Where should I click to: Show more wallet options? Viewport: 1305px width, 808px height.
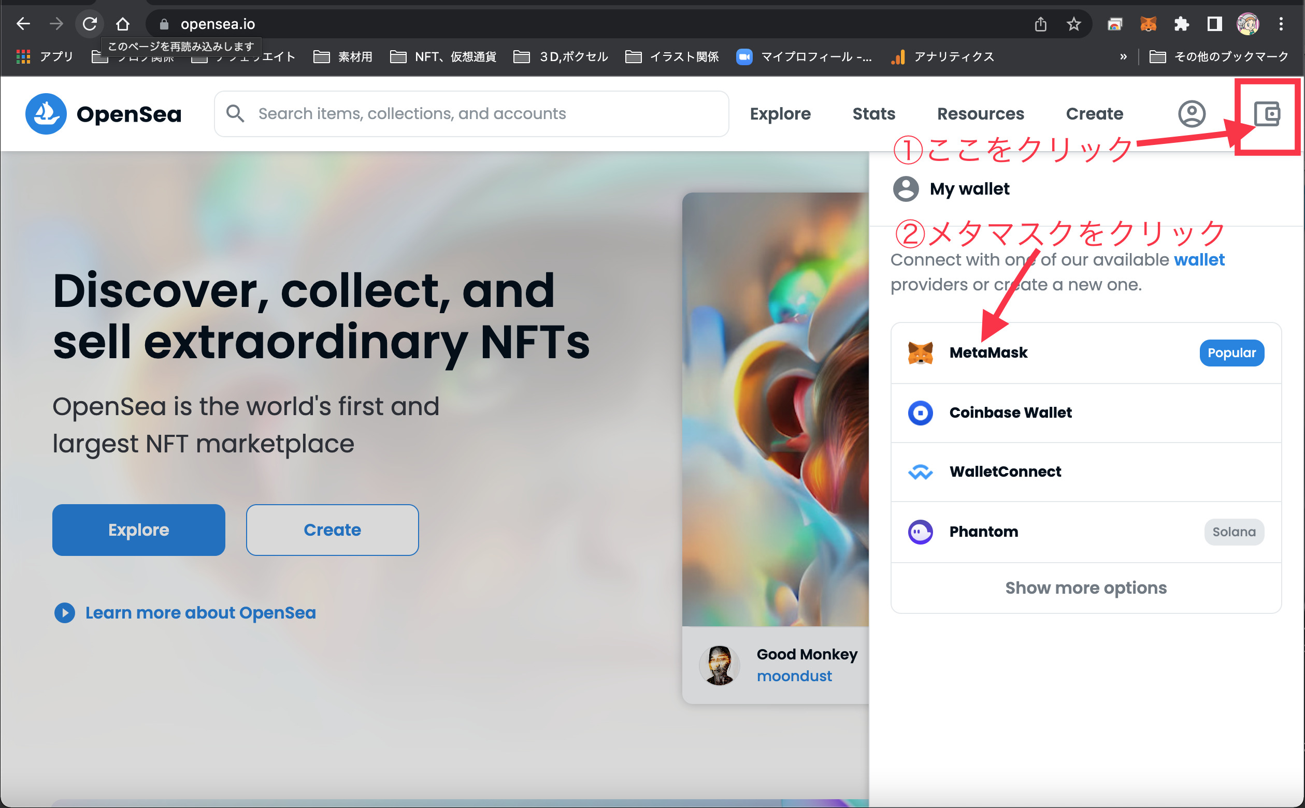click(x=1086, y=588)
